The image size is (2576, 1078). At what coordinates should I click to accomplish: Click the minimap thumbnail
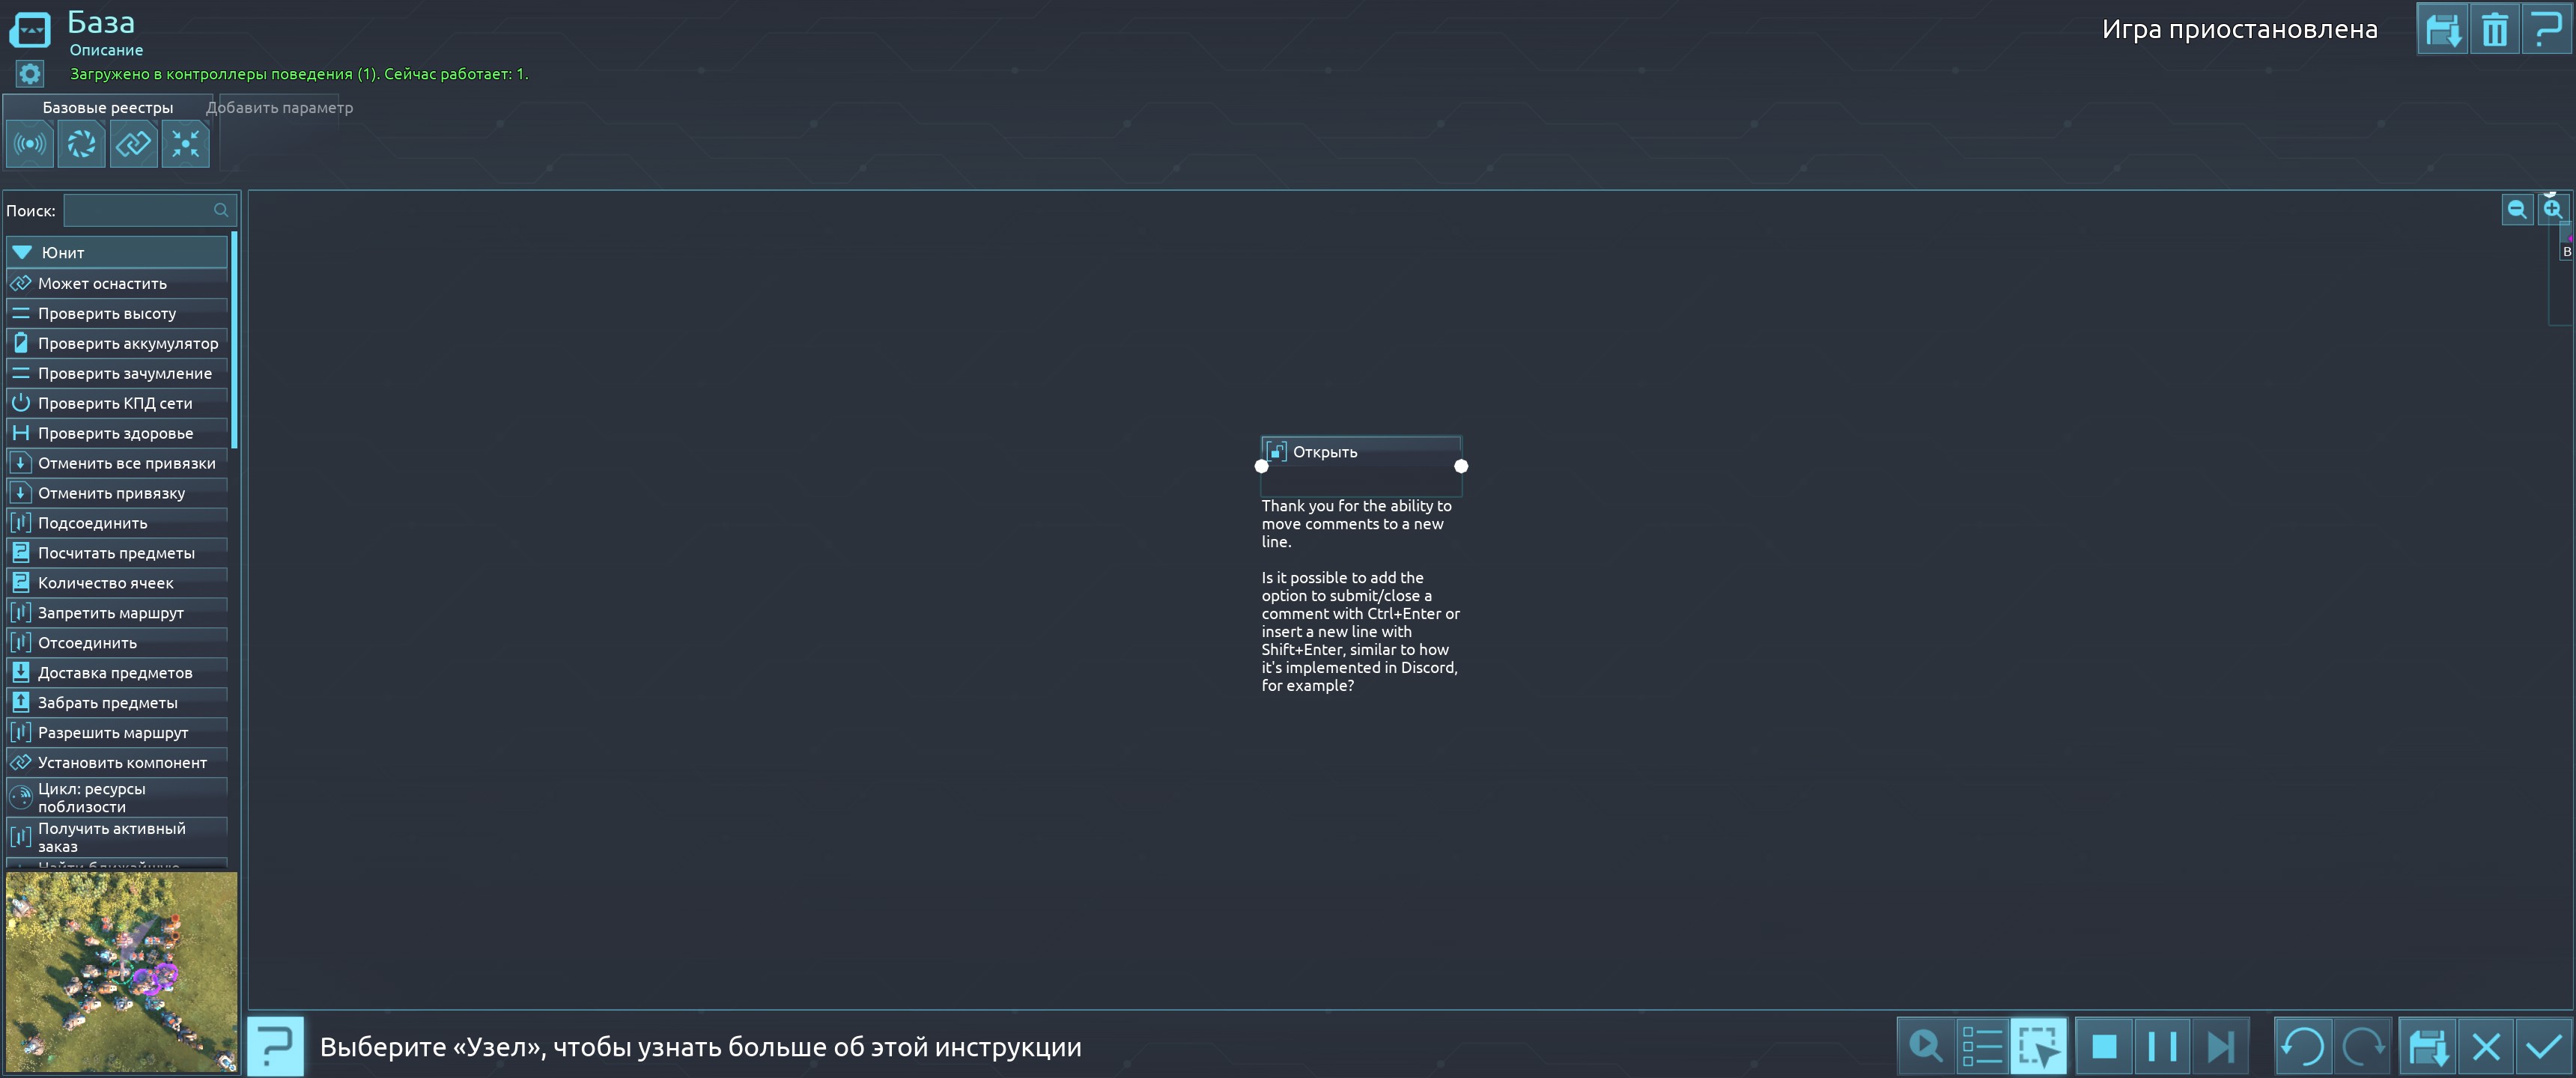(121, 970)
